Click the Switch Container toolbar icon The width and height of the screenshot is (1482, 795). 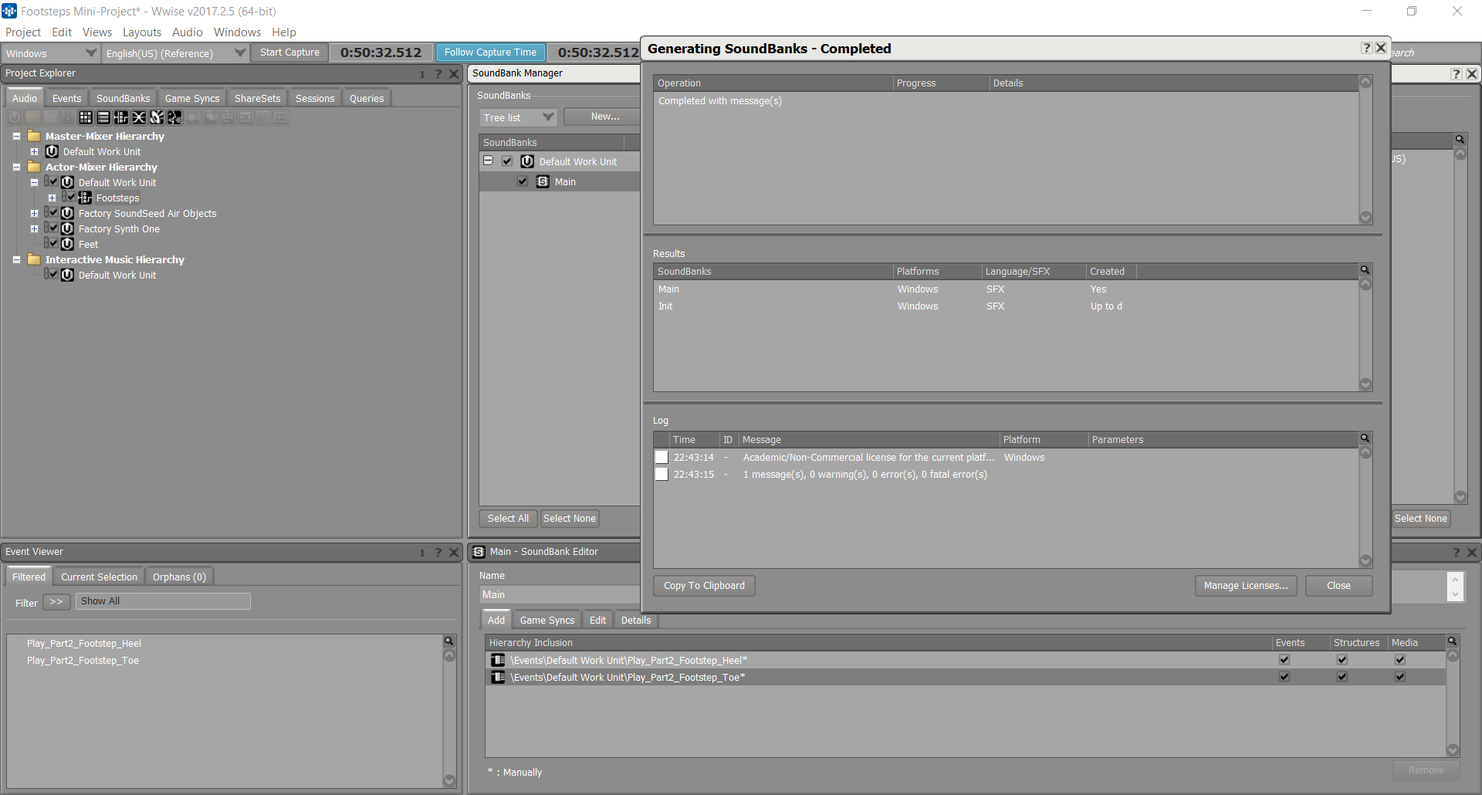click(x=121, y=117)
